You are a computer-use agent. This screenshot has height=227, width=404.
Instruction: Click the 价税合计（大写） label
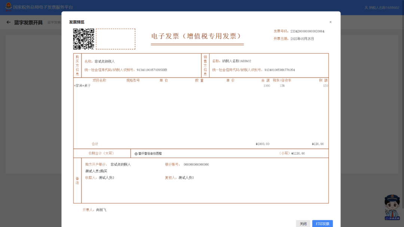[x=101, y=153]
